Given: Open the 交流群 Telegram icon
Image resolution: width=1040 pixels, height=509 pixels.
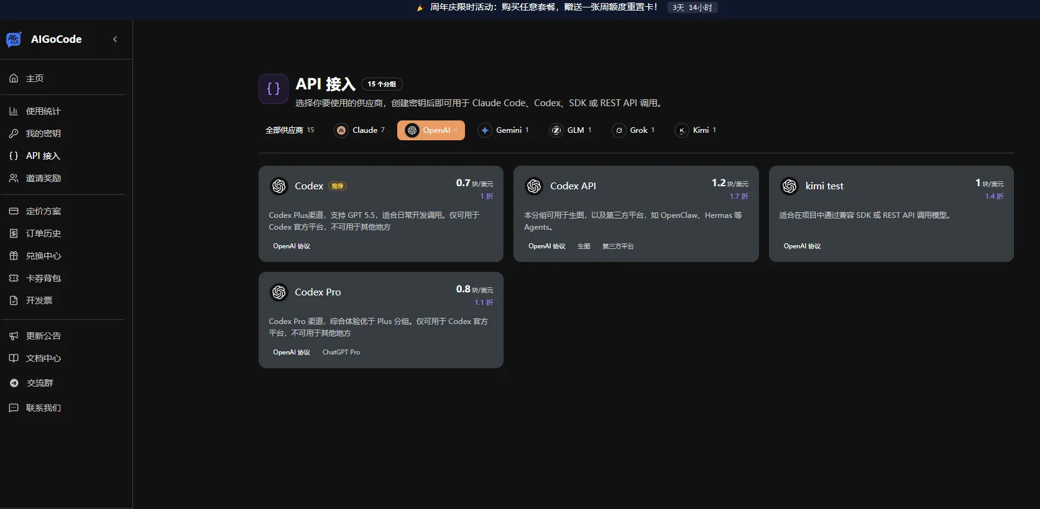Looking at the screenshot, I should tap(14, 383).
